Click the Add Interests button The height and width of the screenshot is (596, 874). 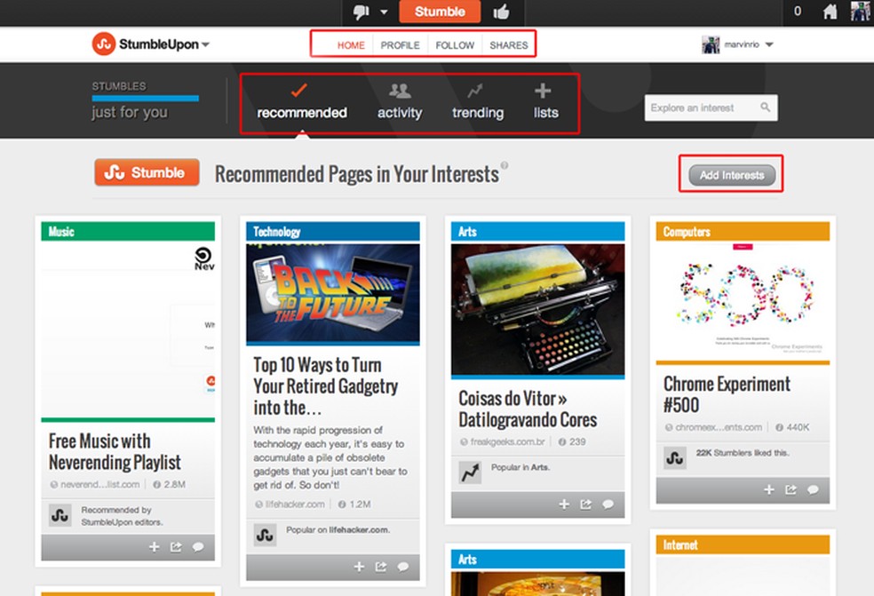(x=731, y=175)
